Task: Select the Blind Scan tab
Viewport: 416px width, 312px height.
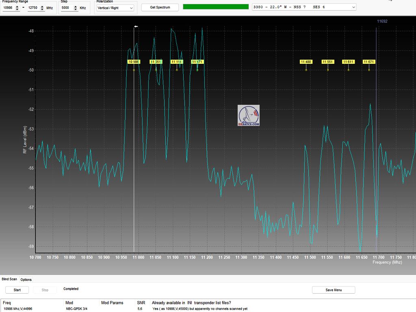Action: tap(9, 279)
